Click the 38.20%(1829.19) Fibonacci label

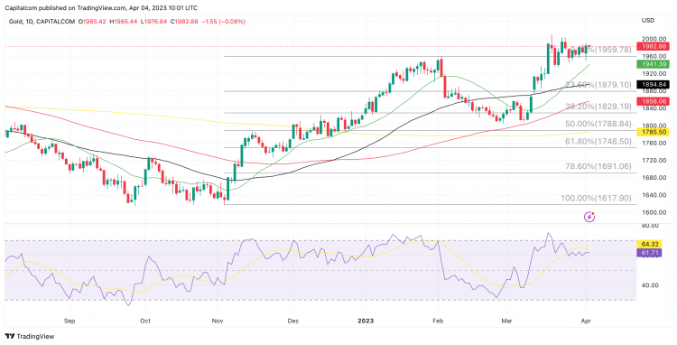598,107
